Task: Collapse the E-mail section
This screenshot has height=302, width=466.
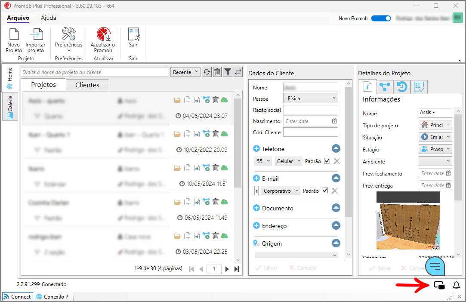Action: click(x=336, y=178)
